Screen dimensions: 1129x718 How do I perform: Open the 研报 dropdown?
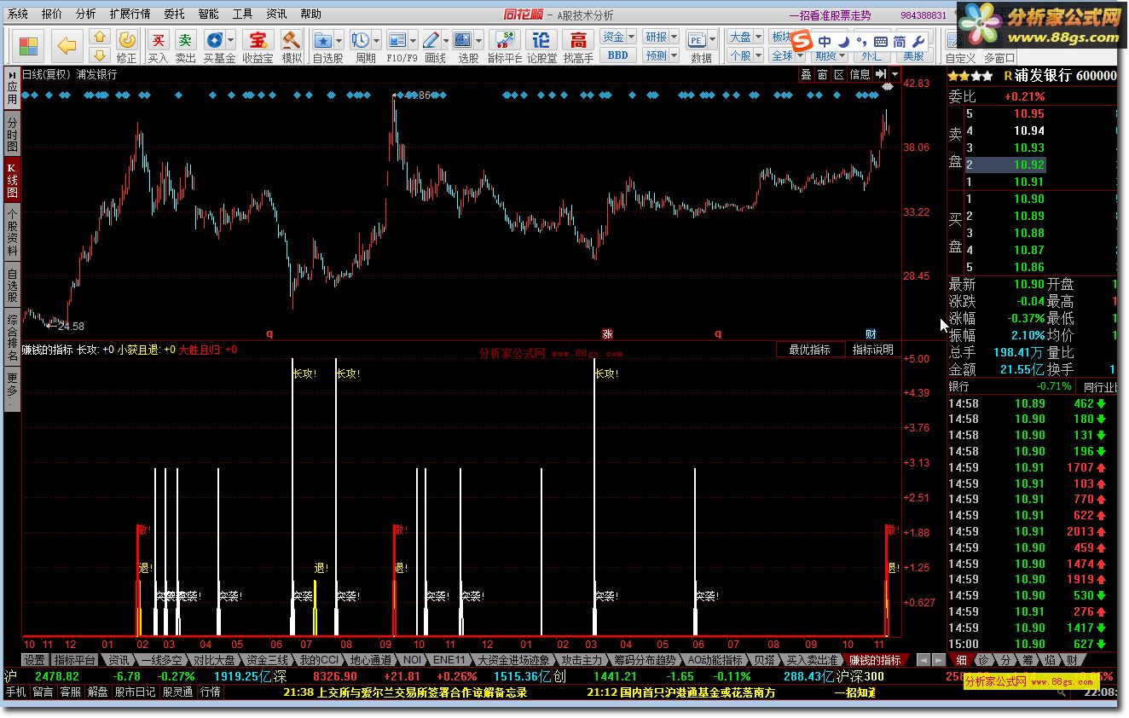coord(661,37)
